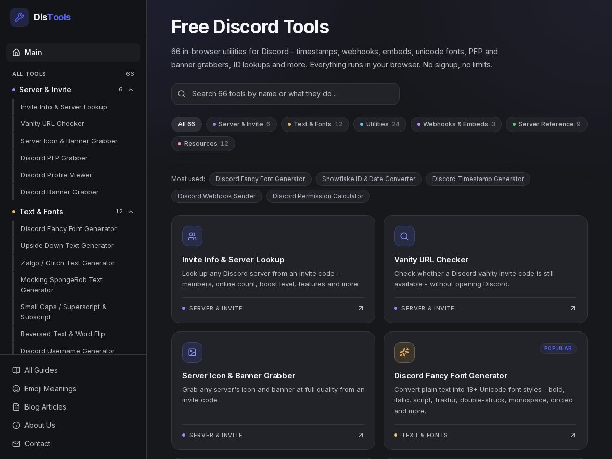The height and width of the screenshot is (459, 612).
Task: Open the About Us link
Action: 73,425
